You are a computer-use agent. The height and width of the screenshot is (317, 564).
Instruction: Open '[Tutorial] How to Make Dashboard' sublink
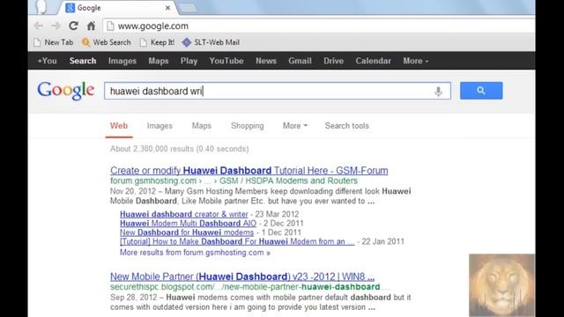coord(237,241)
